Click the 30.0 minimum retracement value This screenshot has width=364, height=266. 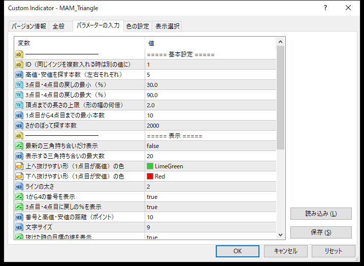tap(211, 85)
